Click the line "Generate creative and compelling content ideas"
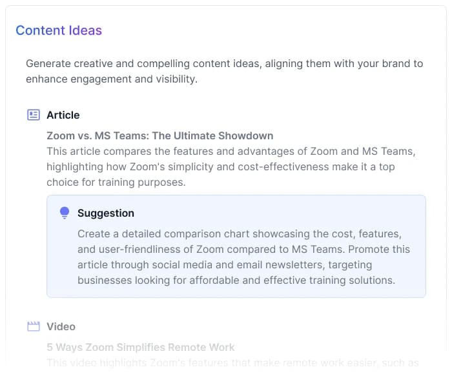Viewport: 452px width, 387px height. tap(224, 64)
